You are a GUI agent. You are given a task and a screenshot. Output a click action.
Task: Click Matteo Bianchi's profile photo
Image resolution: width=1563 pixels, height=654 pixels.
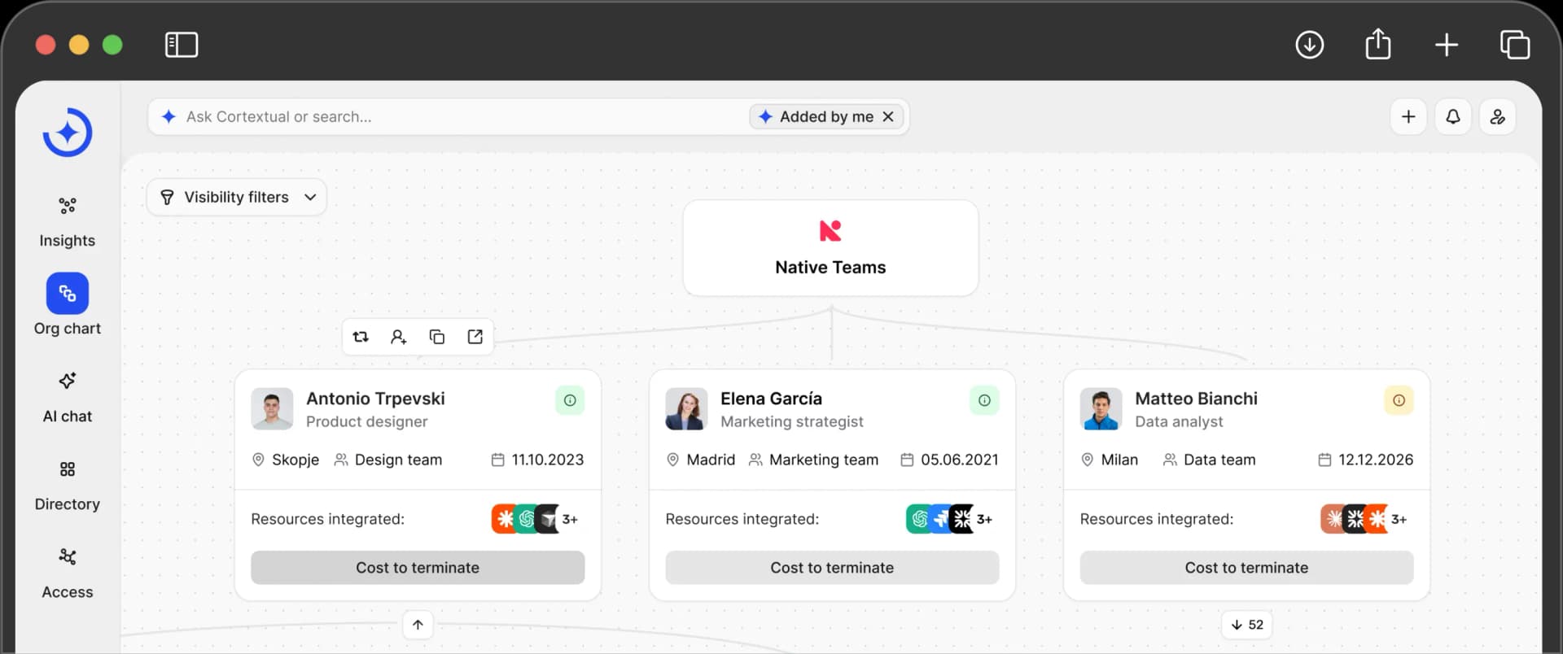[x=1101, y=408]
